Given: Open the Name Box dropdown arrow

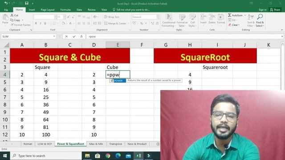Looking at the screenshot, I should click(x=54, y=36).
